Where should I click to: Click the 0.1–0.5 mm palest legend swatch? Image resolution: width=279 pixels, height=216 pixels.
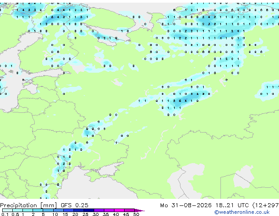click(7, 210)
